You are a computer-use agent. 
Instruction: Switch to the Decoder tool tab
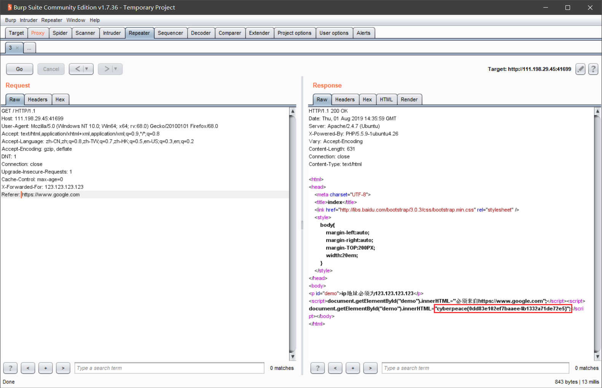pos(201,33)
